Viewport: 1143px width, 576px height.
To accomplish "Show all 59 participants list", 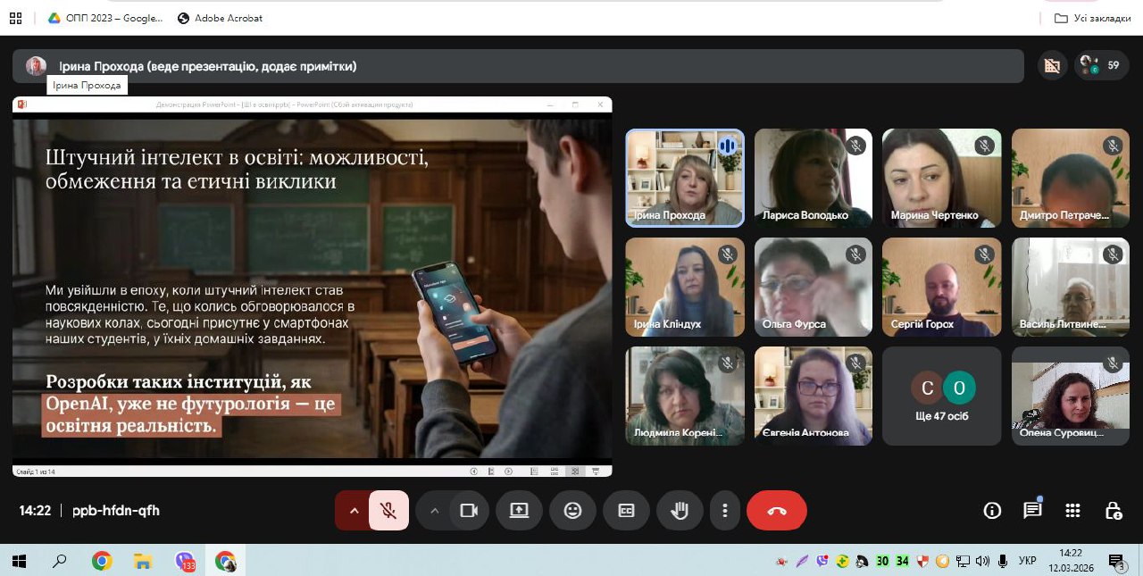I will click(x=1101, y=65).
